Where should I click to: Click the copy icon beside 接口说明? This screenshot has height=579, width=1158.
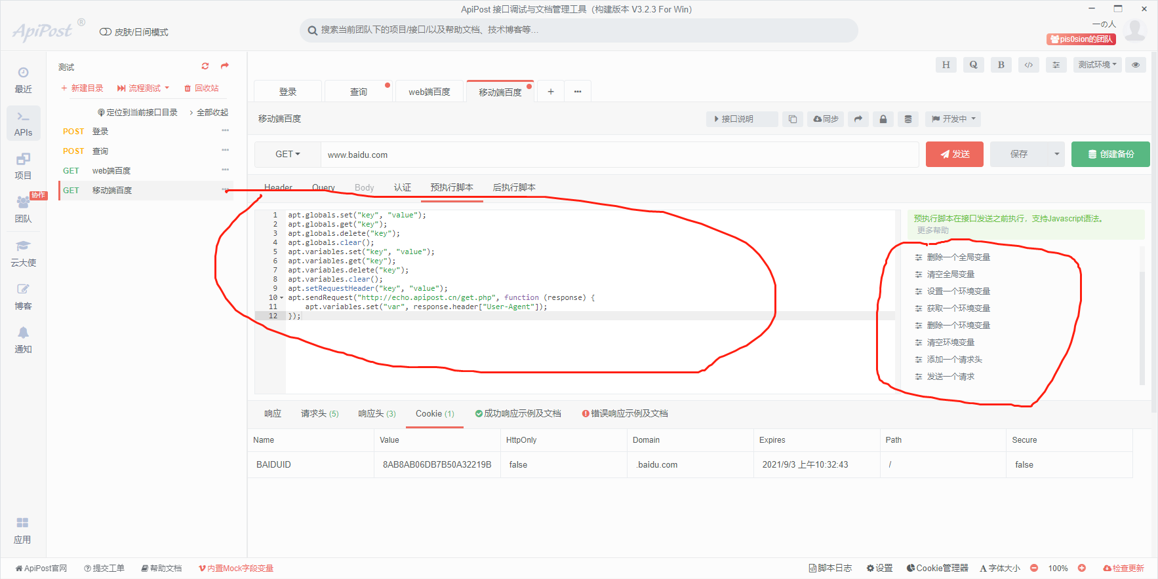point(793,119)
